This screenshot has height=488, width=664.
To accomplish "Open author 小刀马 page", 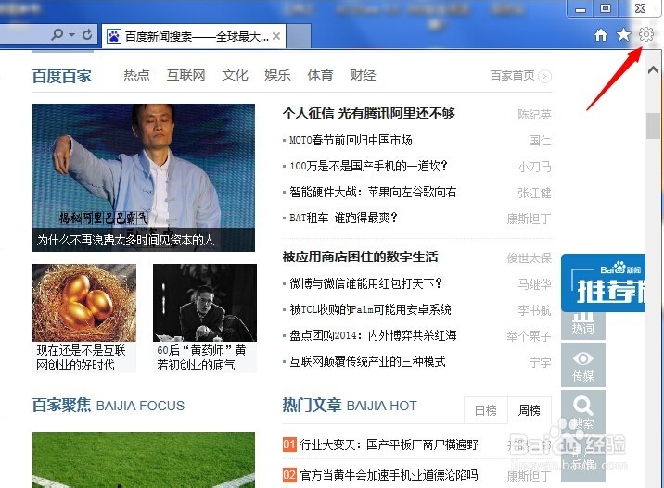I will (534, 167).
